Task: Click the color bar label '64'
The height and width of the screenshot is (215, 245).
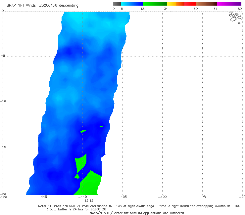Action: tap(216, 9)
